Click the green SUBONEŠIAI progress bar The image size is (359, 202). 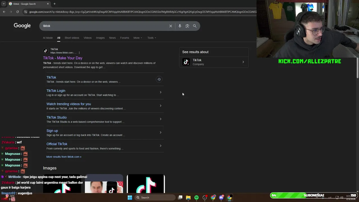(314, 195)
